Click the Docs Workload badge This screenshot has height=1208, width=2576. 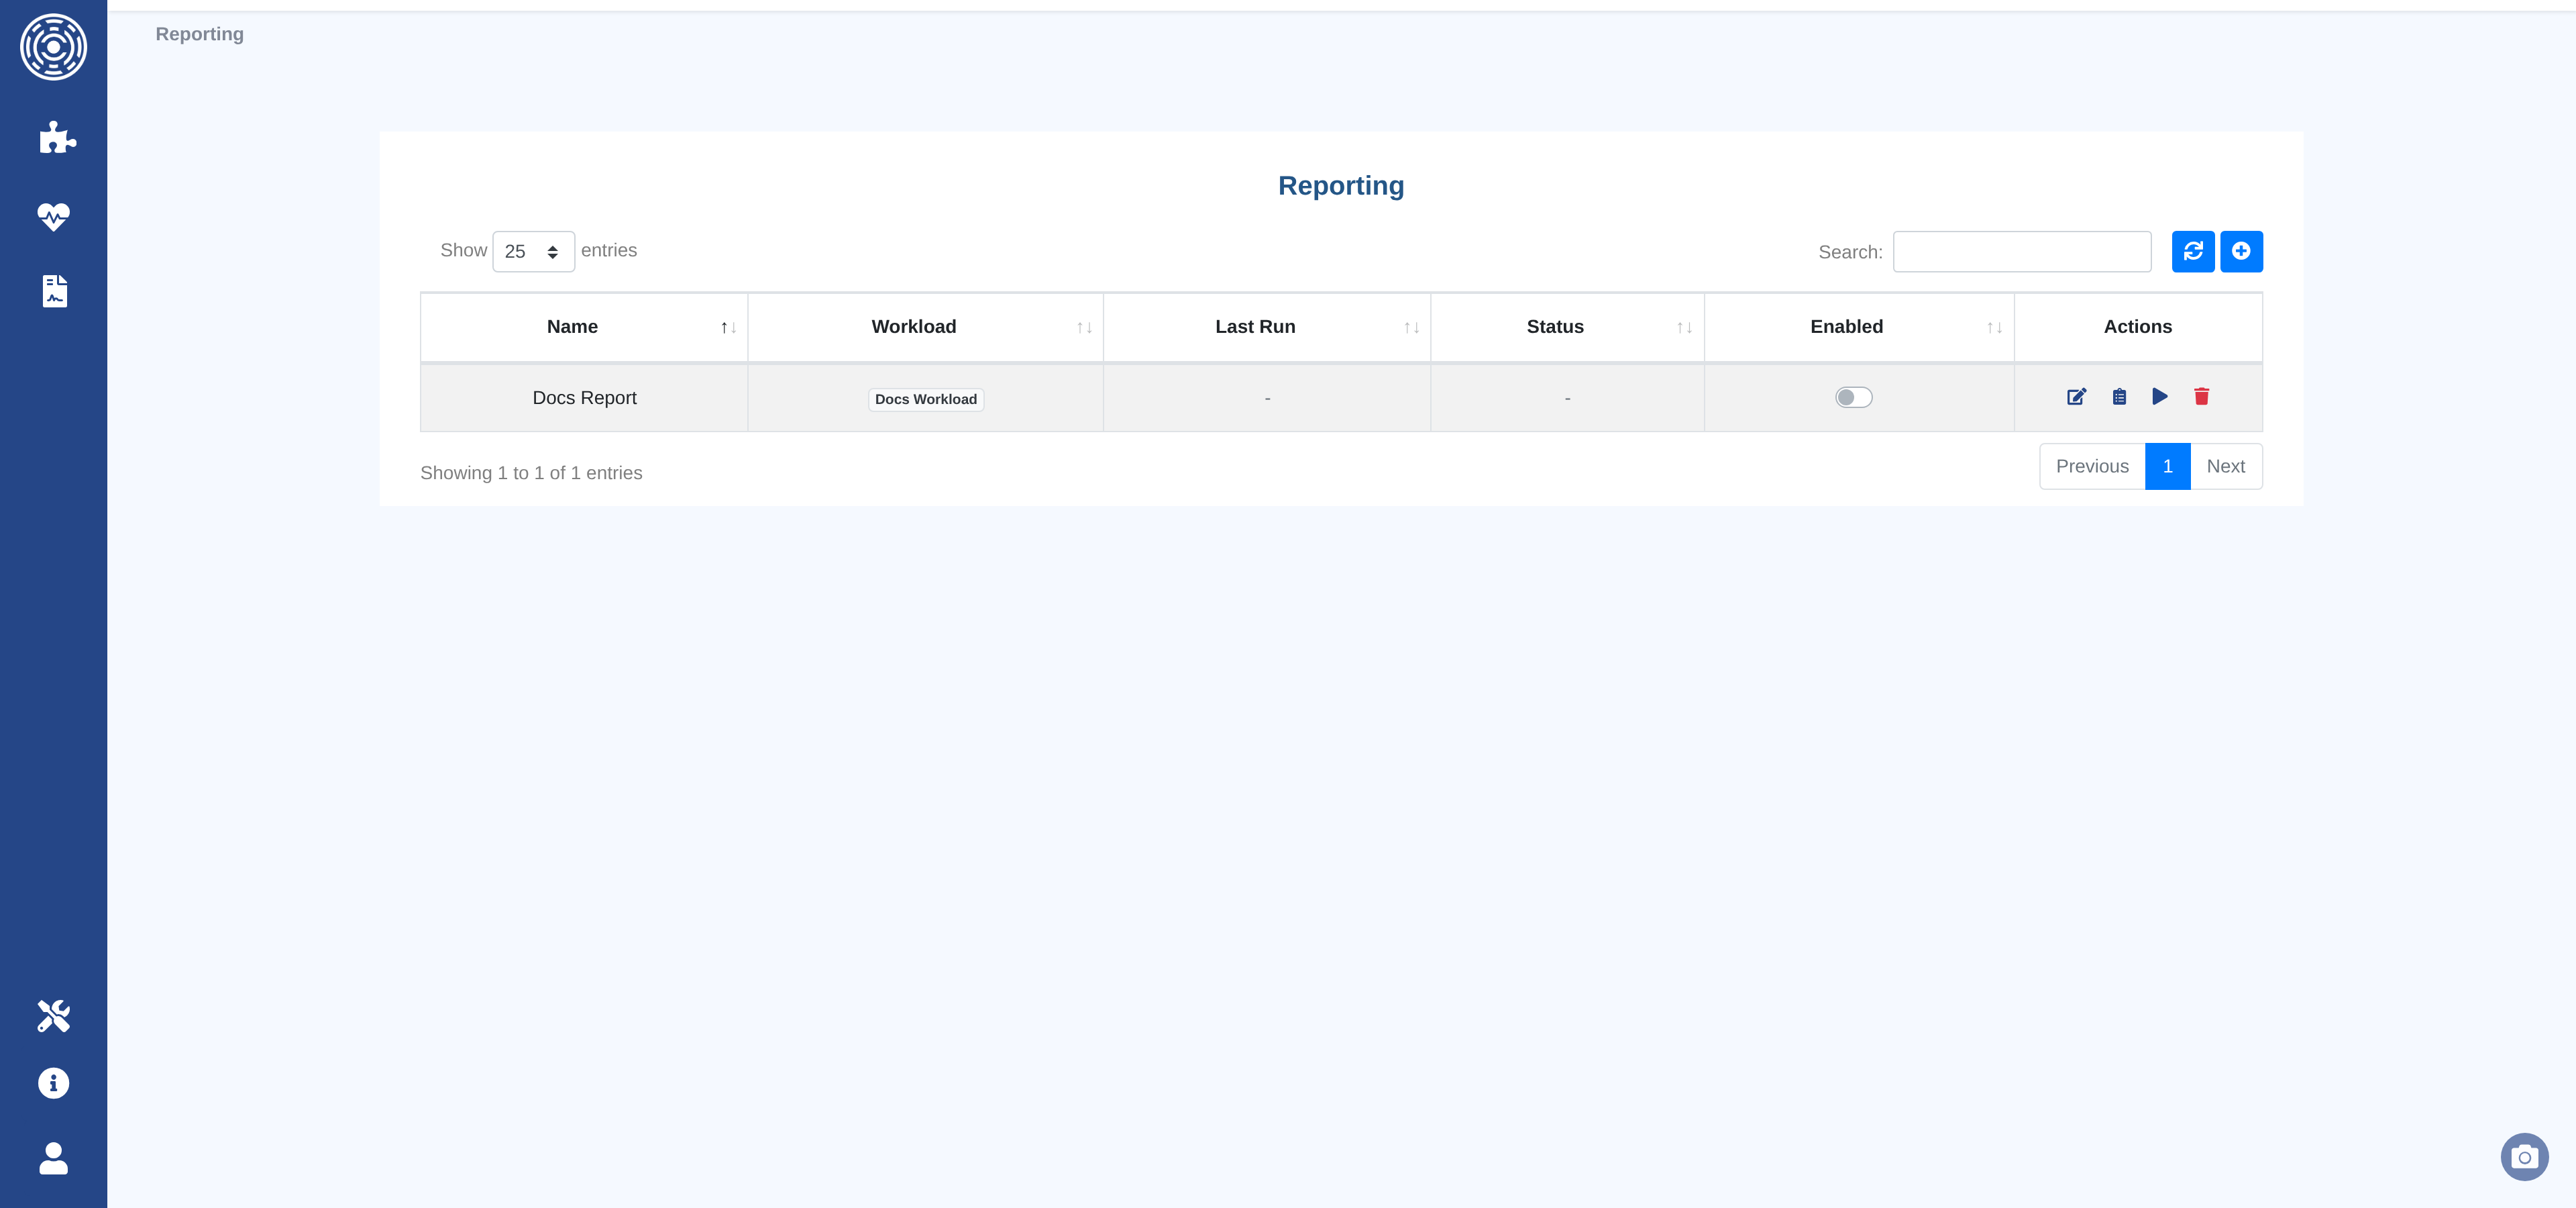[925, 399]
